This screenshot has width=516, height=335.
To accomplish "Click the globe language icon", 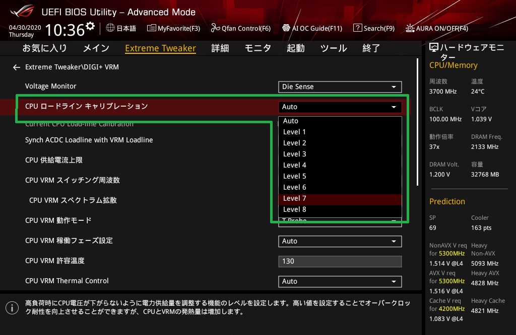I will (x=110, y=28).
